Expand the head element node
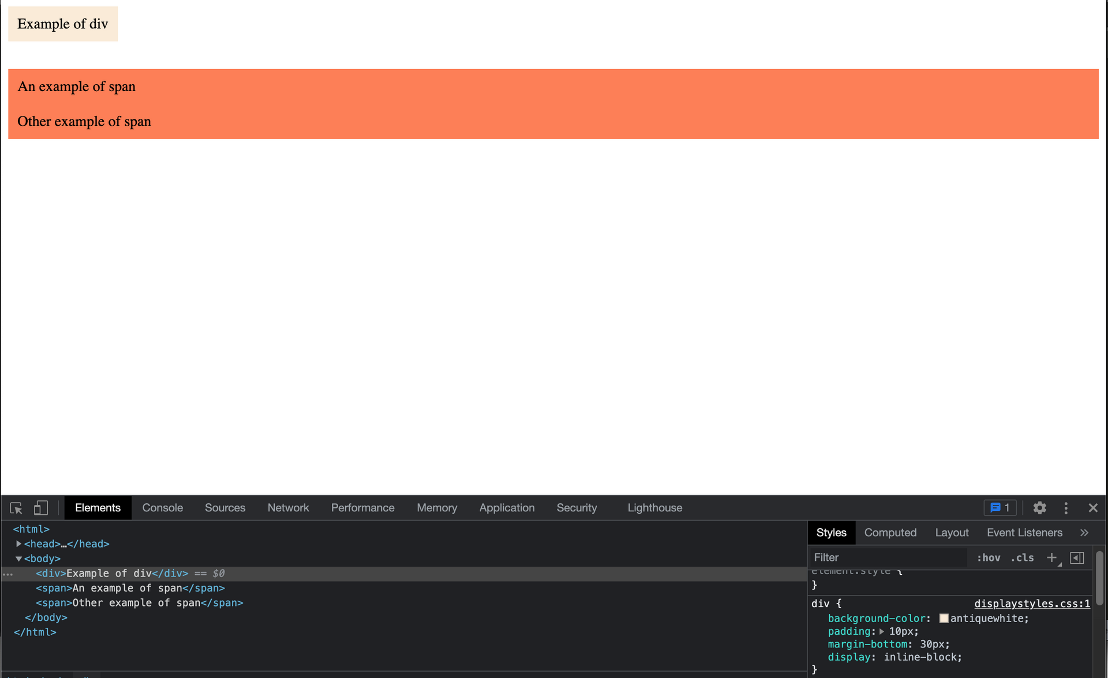The width and height of the screenshot is (1108, 678). pos(18,544)
